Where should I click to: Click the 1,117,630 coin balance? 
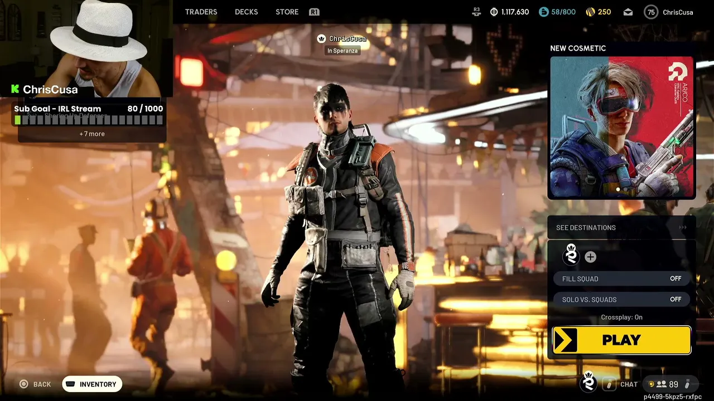[515, 12]
